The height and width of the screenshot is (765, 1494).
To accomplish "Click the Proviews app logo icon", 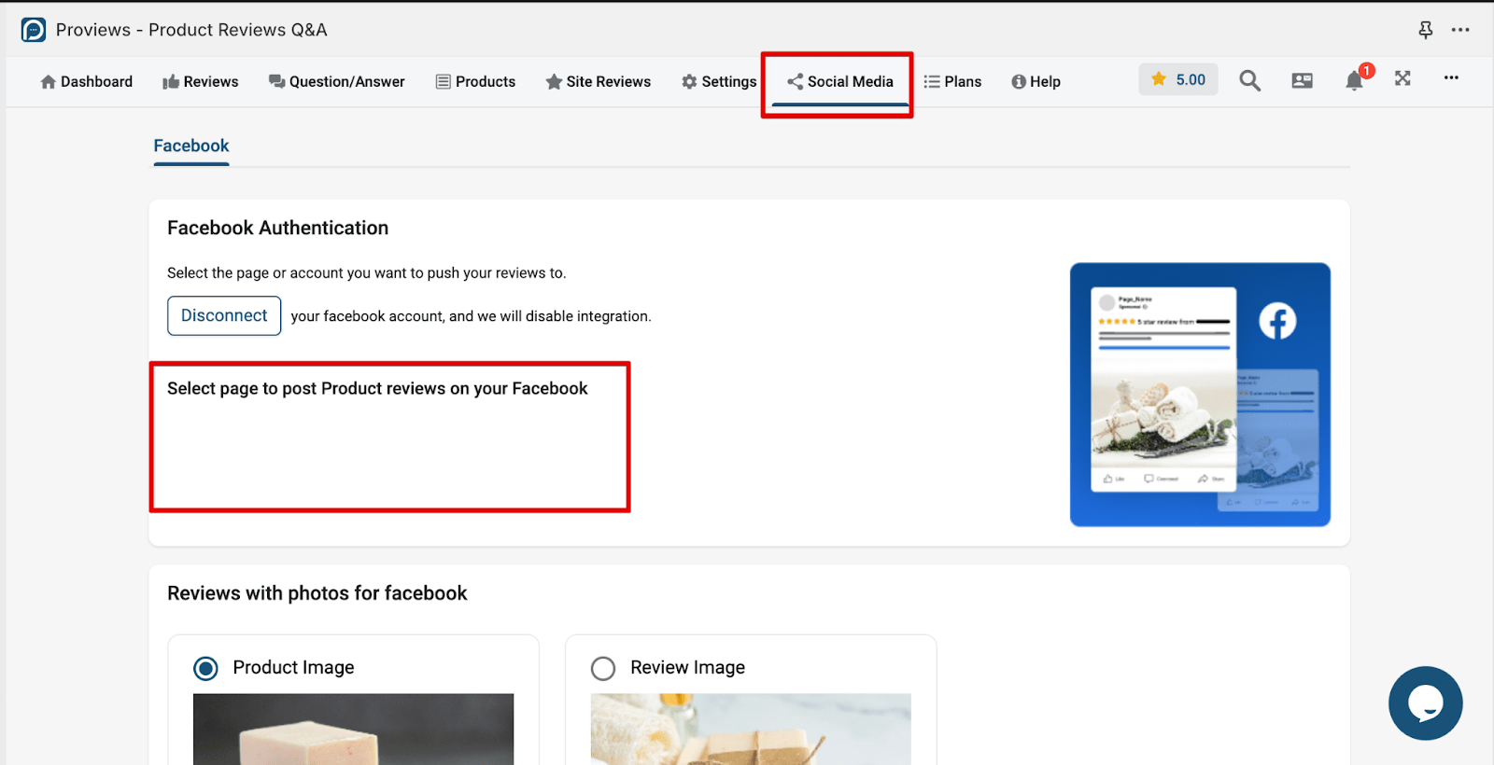I will (34, 30).
